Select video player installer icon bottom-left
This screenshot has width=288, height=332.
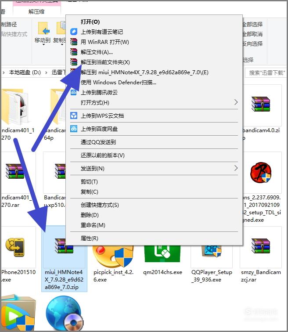point(18,313)
